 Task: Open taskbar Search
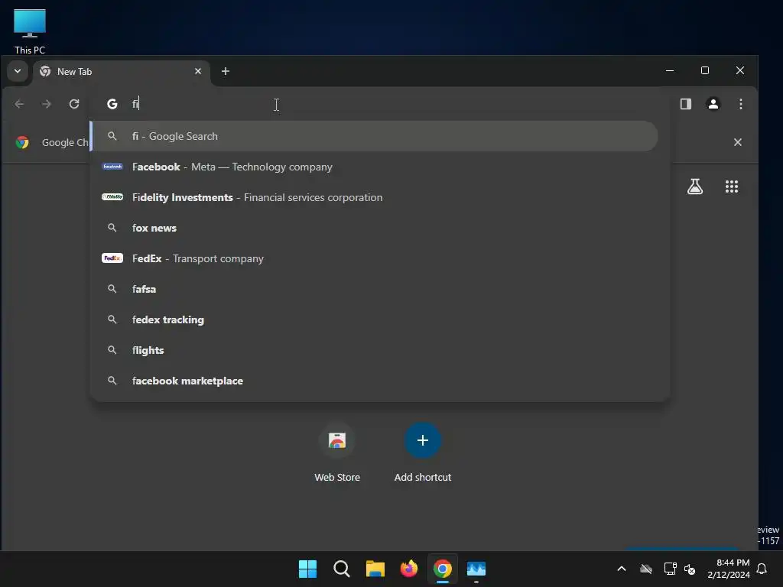click(342, 569)
